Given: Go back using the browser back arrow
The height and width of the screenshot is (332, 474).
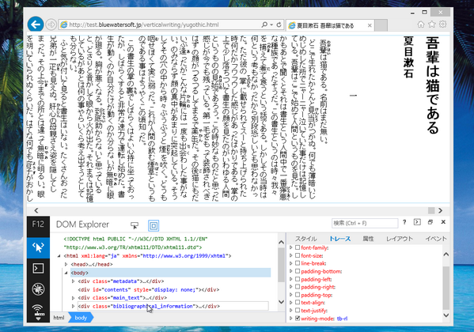Looking at the screenshot, I should click(x=36, y=25).
